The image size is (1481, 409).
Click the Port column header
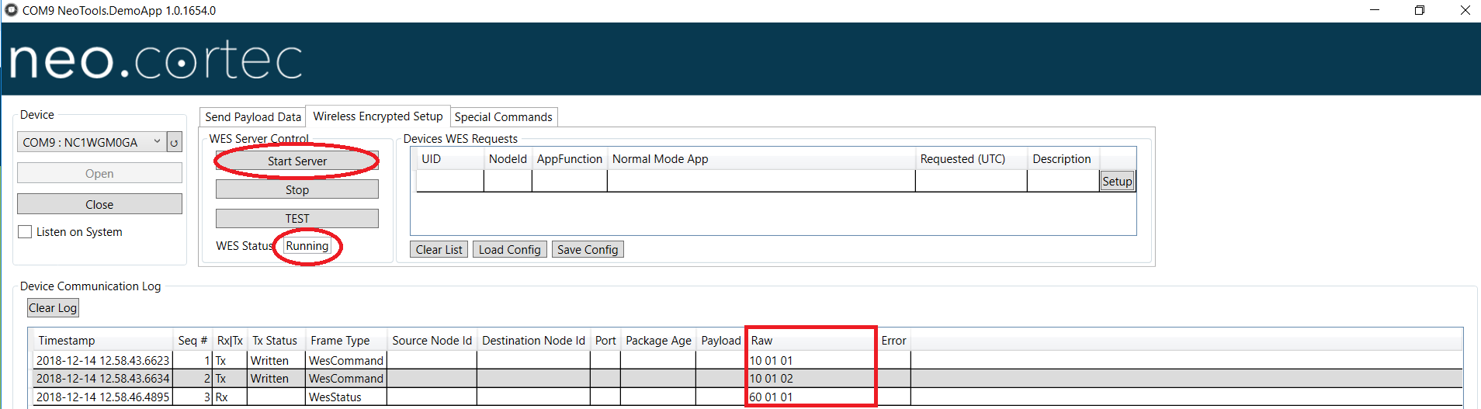point(605,340)
